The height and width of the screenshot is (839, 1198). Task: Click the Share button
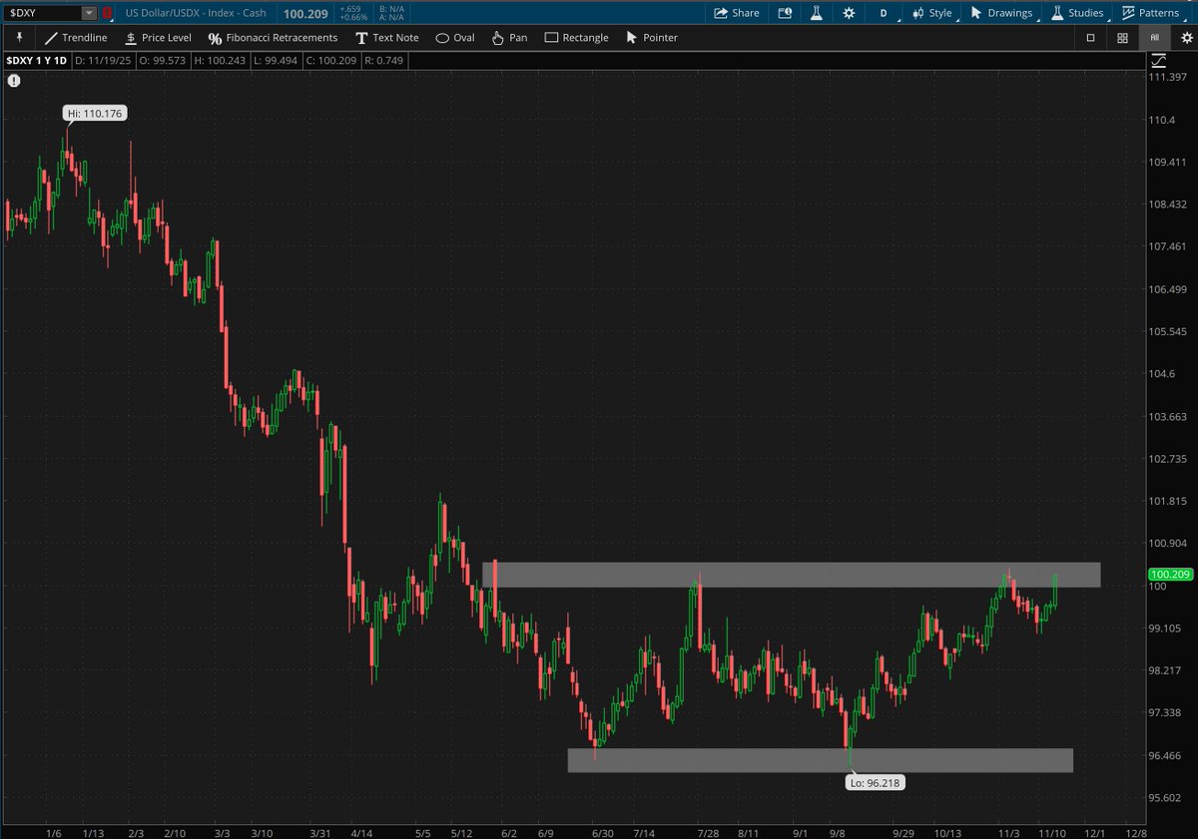(736, 13)
